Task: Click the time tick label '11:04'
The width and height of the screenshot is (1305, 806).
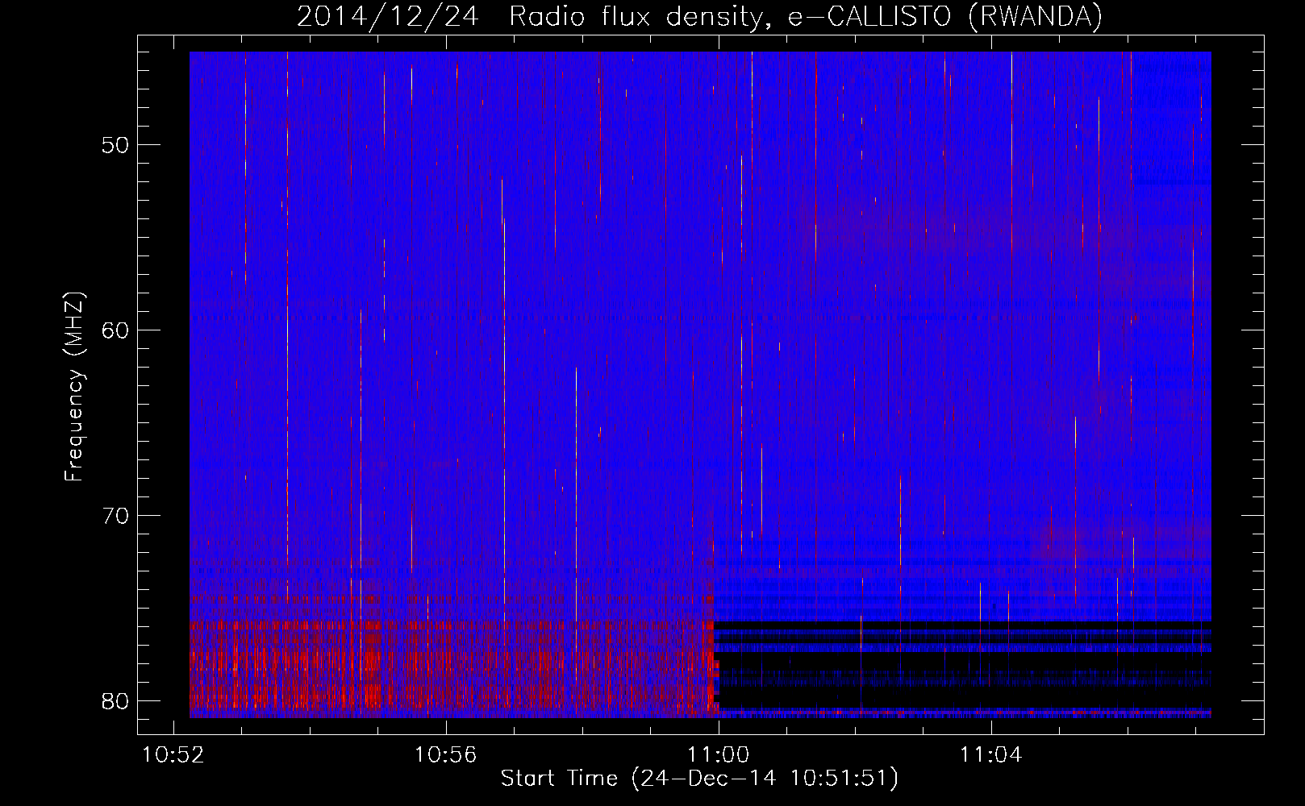Action: point(991,755)
